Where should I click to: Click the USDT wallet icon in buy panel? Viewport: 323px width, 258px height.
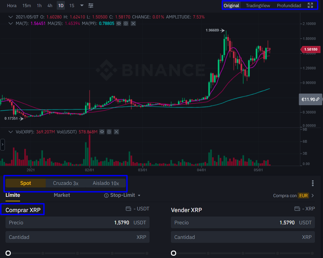click(128, 209)
